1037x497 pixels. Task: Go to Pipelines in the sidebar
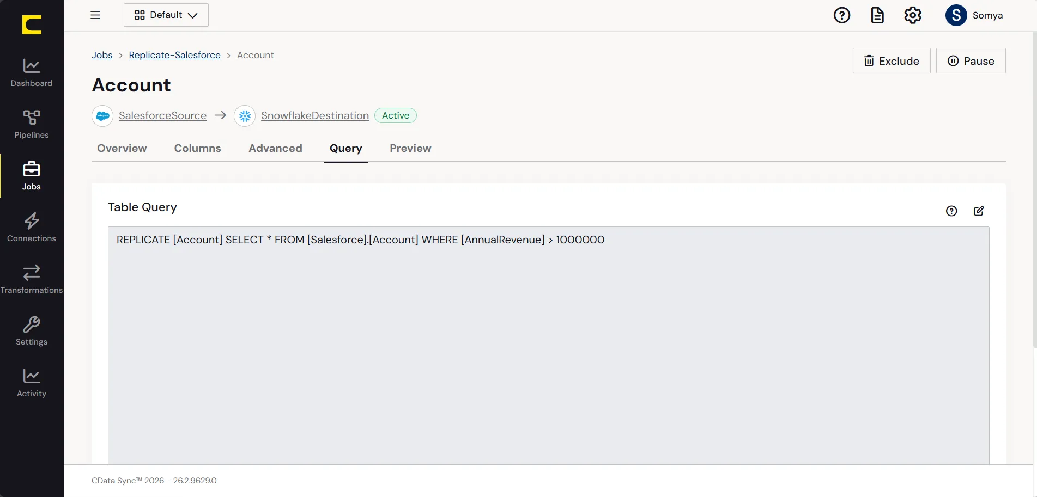click(32, 125)
